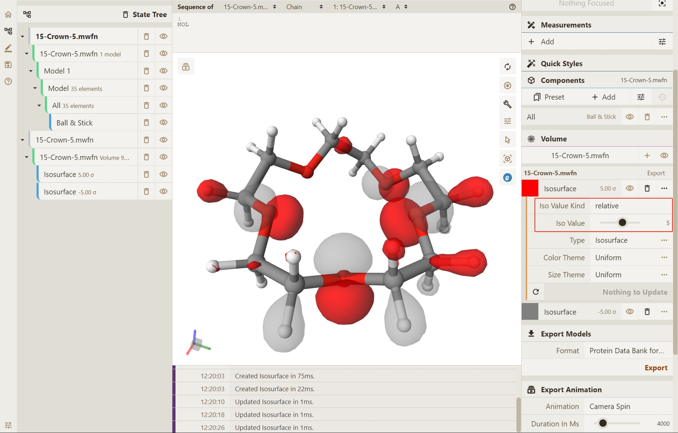Hide the Isosurface 5.00 σ tree node
678x433 pixels.
[163, 174]
